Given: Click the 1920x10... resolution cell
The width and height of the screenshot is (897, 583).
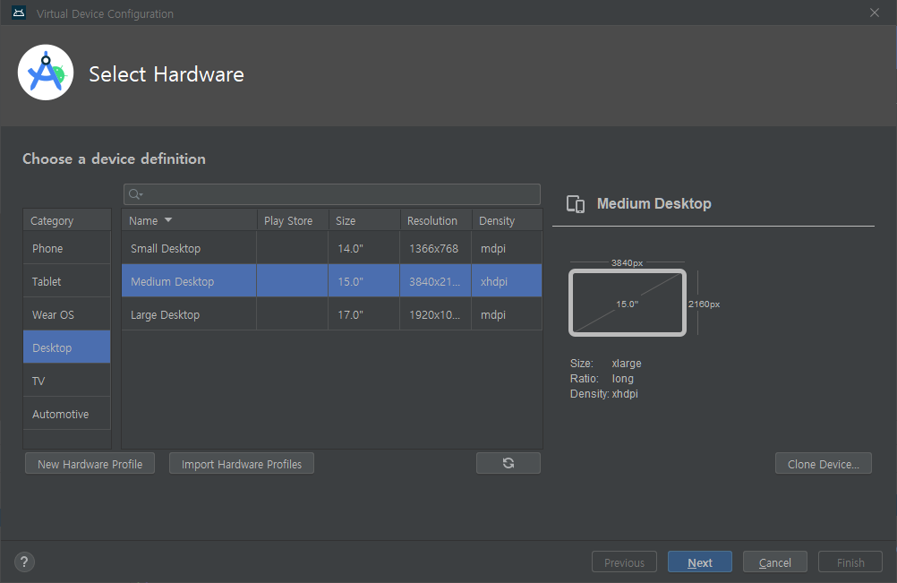Looking at the screenshot, I should (x=435, y=314).
